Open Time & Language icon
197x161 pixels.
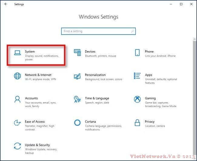coord(77,99)
